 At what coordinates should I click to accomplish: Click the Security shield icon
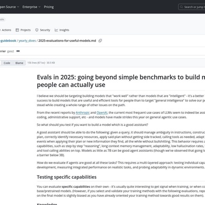[37, 30]
